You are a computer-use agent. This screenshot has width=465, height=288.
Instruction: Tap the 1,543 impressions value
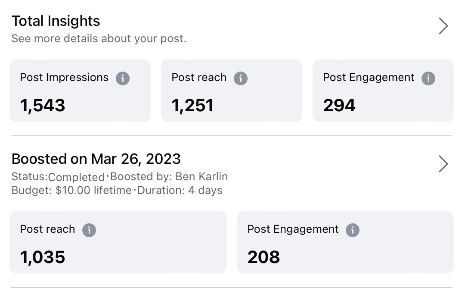pyautogui.click(x=43, y=106)
